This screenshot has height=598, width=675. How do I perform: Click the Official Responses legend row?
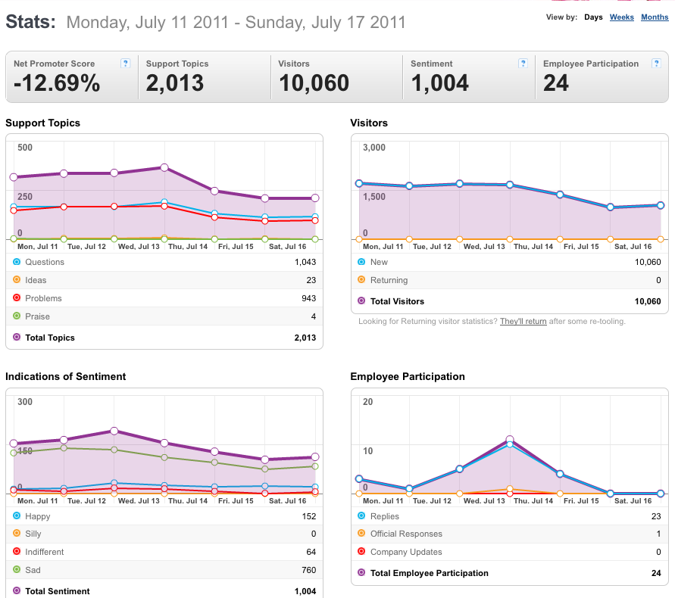coord(509,534)
